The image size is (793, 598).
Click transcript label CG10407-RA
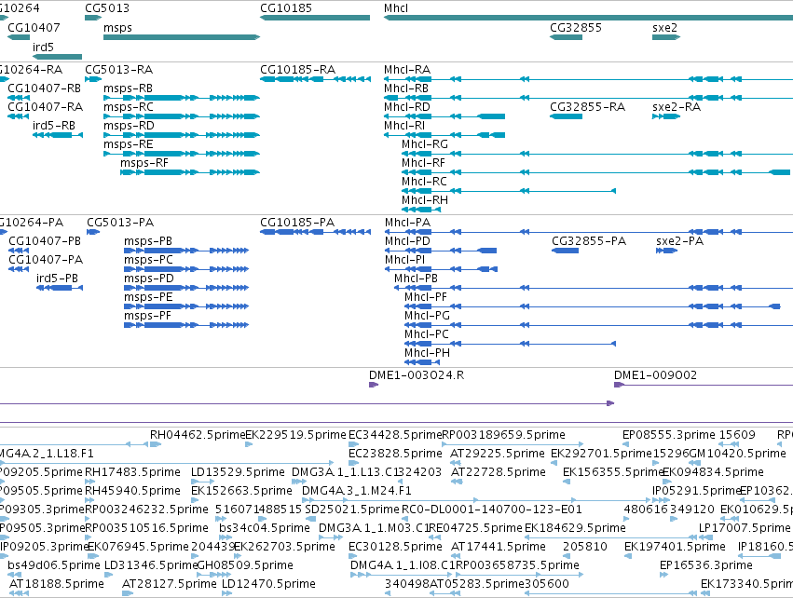[x=45, y=107]
